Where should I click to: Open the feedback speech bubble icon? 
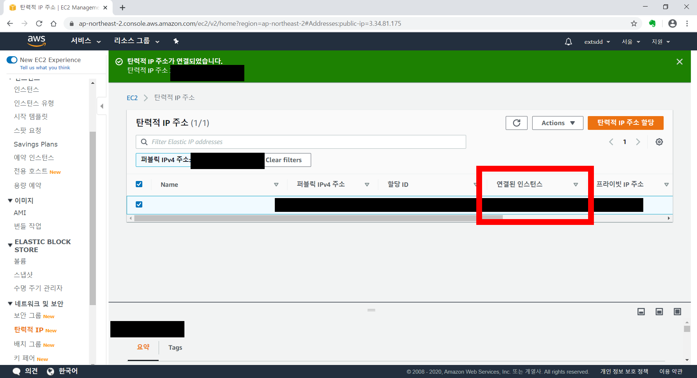tap(17, 371)
